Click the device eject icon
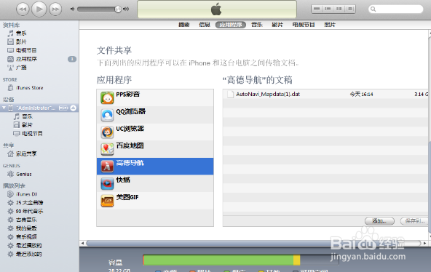 [73, 108]
